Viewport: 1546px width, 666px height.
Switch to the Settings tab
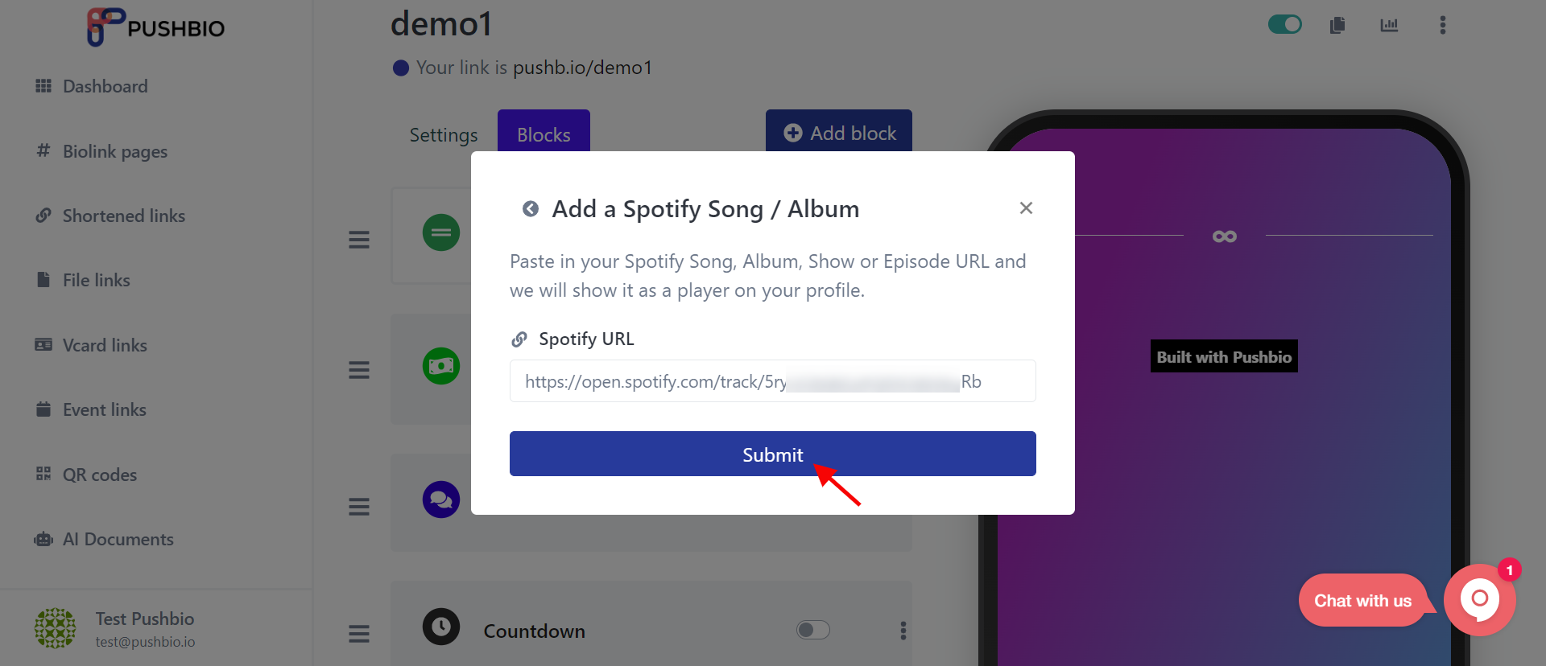tap(444, 134)
